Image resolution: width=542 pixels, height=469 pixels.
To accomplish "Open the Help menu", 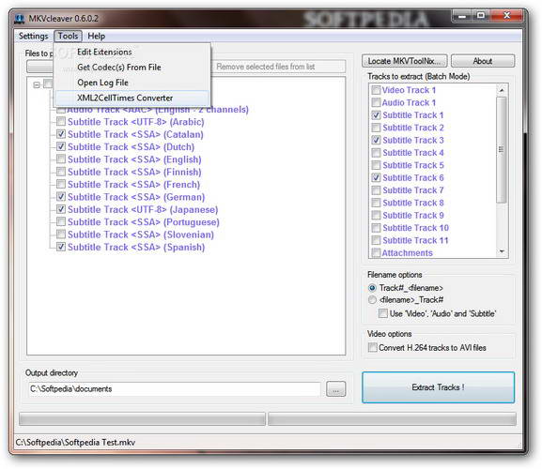I will pyautogui.click(x=96, y=36).
